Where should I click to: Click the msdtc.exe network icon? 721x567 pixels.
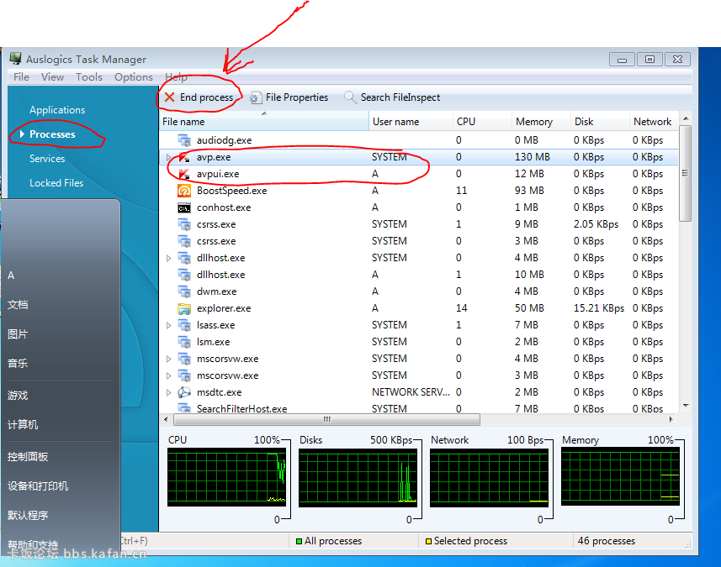click(x=184, y=392)
